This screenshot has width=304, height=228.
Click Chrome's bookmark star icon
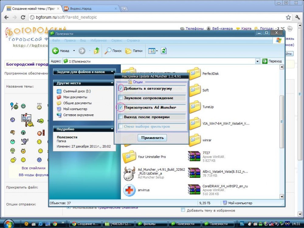[288, 17]
